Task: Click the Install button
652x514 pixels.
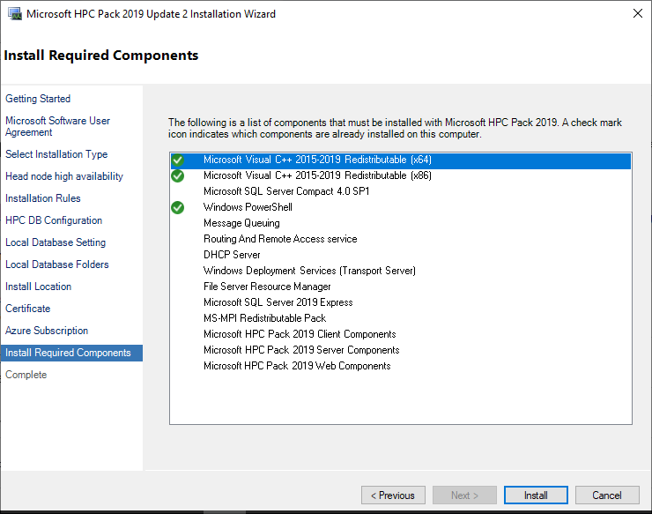Action: [x=536, y=495]
